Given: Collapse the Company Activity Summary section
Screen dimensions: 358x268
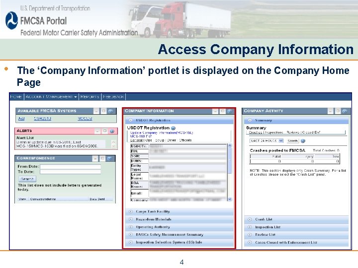Looking at the screenshot, I should pos(250,120).
